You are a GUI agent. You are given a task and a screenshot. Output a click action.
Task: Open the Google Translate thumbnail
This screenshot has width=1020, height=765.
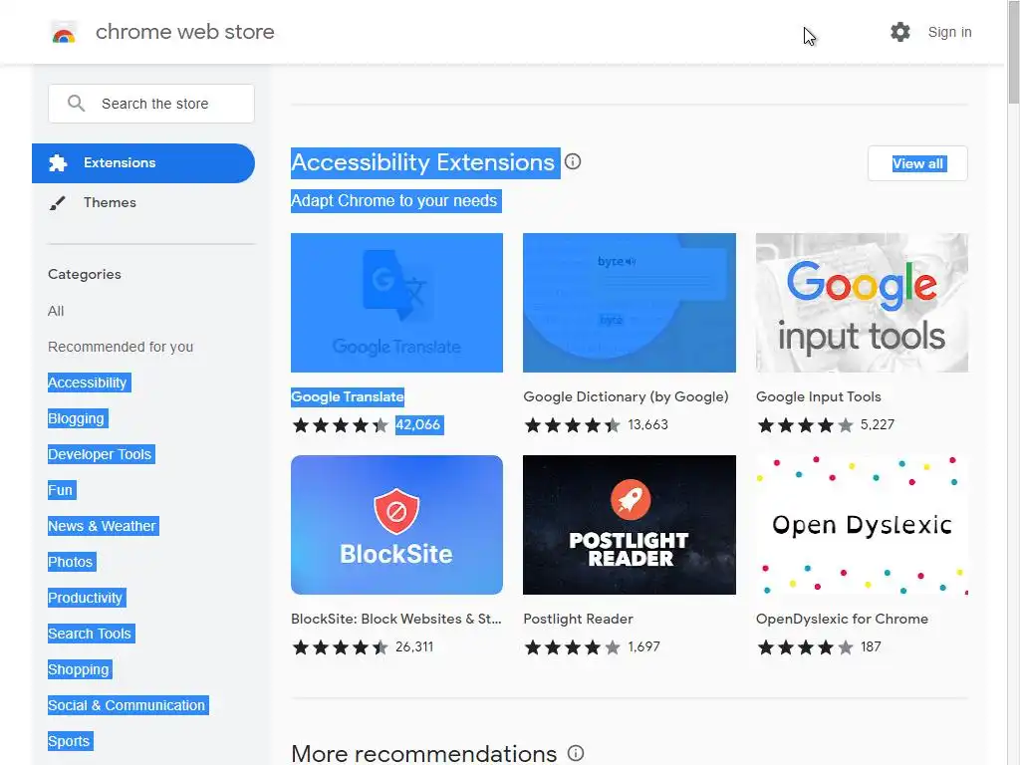pos(396,303)
